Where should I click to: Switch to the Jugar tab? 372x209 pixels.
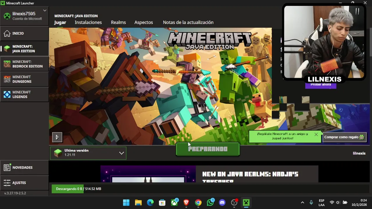(60, 22)
